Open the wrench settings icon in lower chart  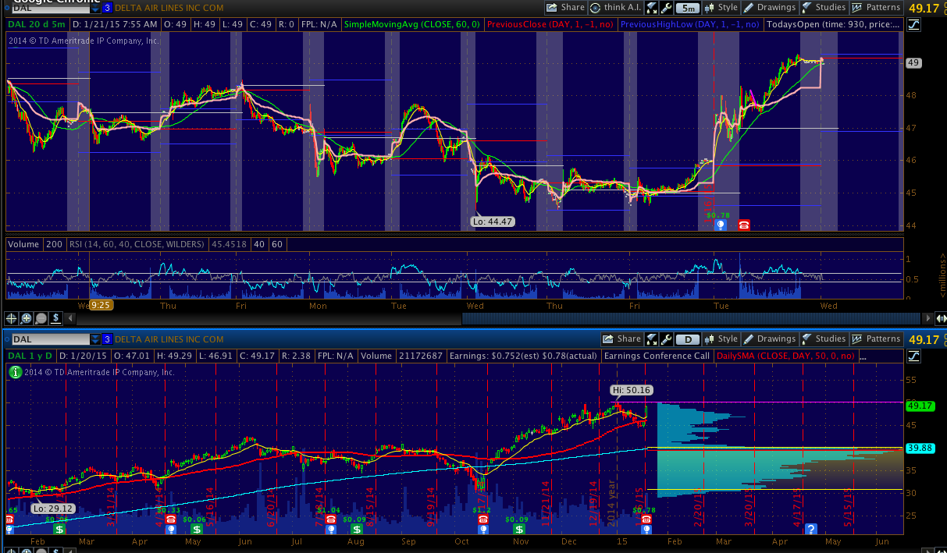pos(666,339)
